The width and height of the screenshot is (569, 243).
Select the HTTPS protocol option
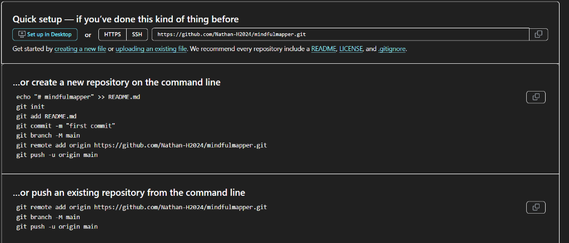coord(112,34)
